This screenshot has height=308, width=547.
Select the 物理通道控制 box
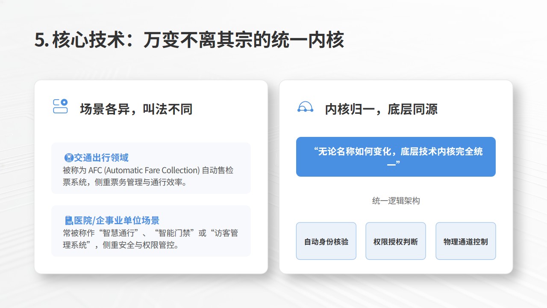[x=465, y=241]
